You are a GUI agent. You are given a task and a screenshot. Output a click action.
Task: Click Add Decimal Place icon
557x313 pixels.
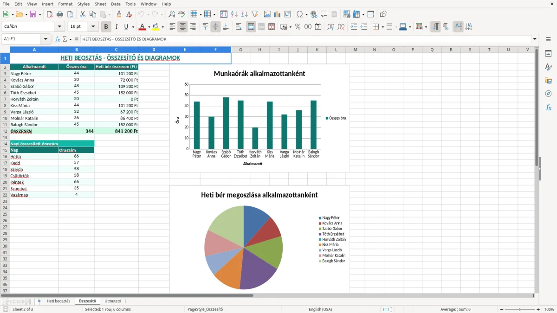tap(331, 27)
